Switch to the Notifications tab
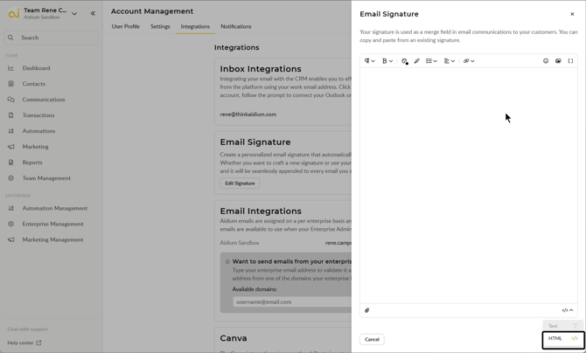This screenshot has width=586, height=353. click(x=236, y=26)
